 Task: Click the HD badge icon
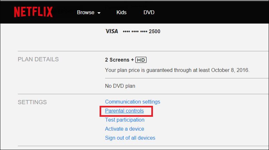(141, 60)
